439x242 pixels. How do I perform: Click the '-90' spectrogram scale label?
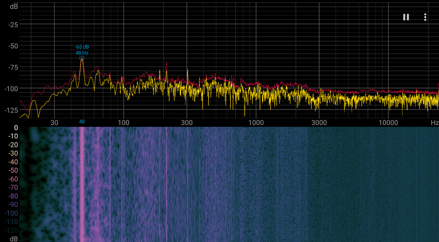pos(13,204)
